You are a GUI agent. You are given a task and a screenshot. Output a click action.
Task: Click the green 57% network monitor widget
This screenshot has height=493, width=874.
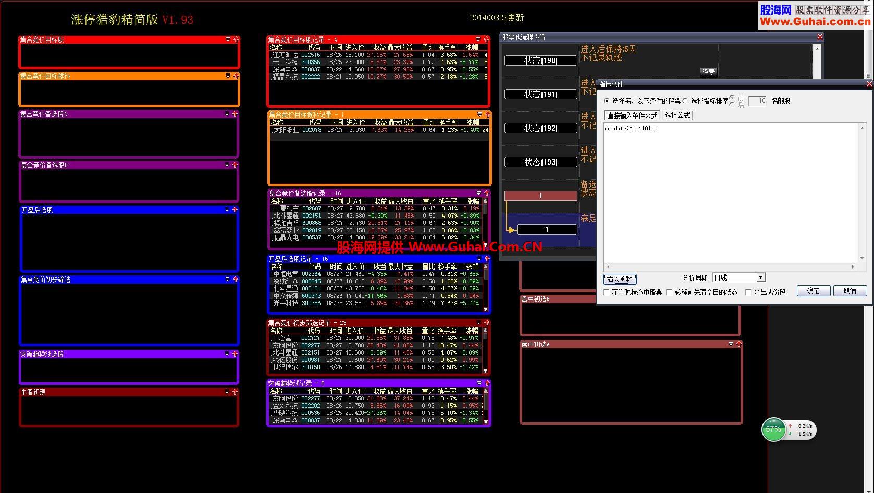[x=773, y=429]
